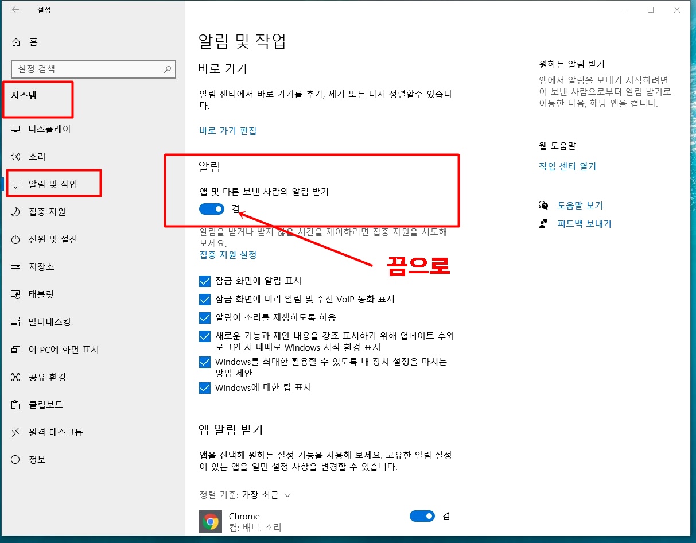
Task: Open the 작업 센터 열기 link
Action: pyautogui.click(x=567, y=166)
